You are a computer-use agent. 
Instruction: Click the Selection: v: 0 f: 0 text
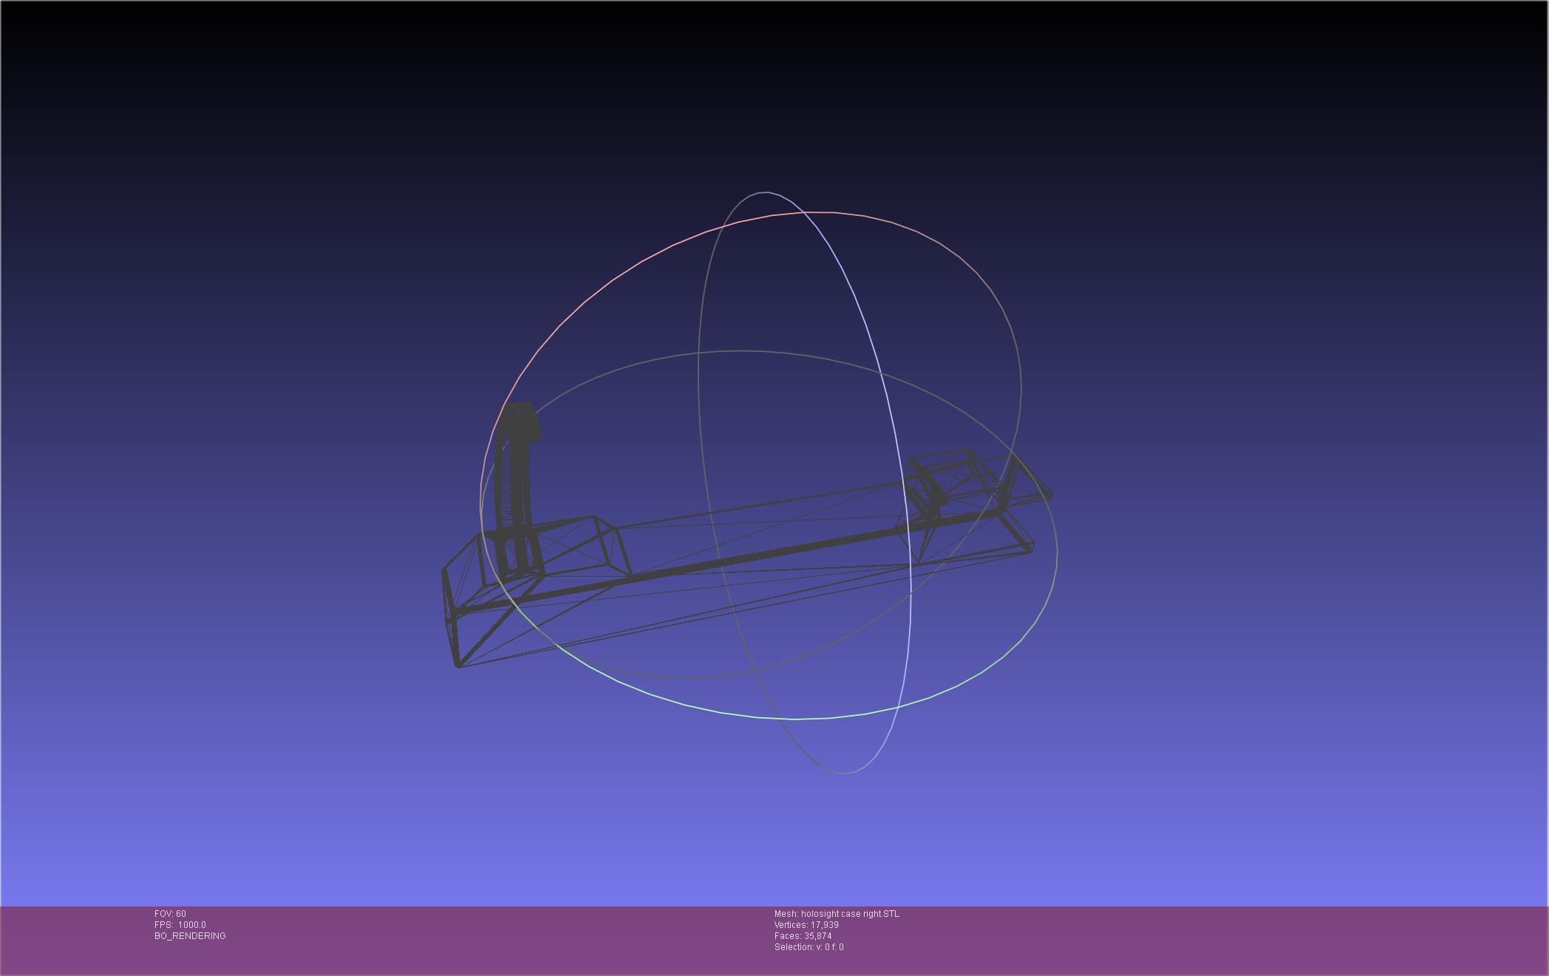808,947
